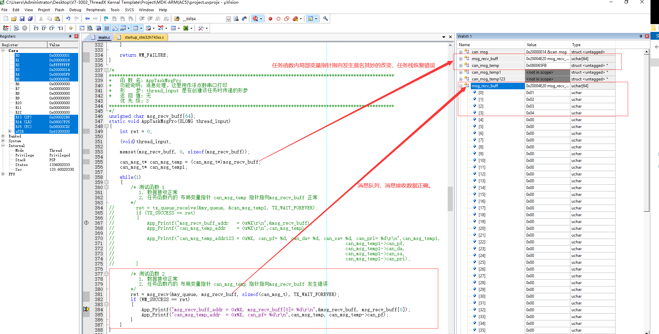This screenshot has width=659, height=334.
Task: Step over the current line icon
Action: point(44,28)
